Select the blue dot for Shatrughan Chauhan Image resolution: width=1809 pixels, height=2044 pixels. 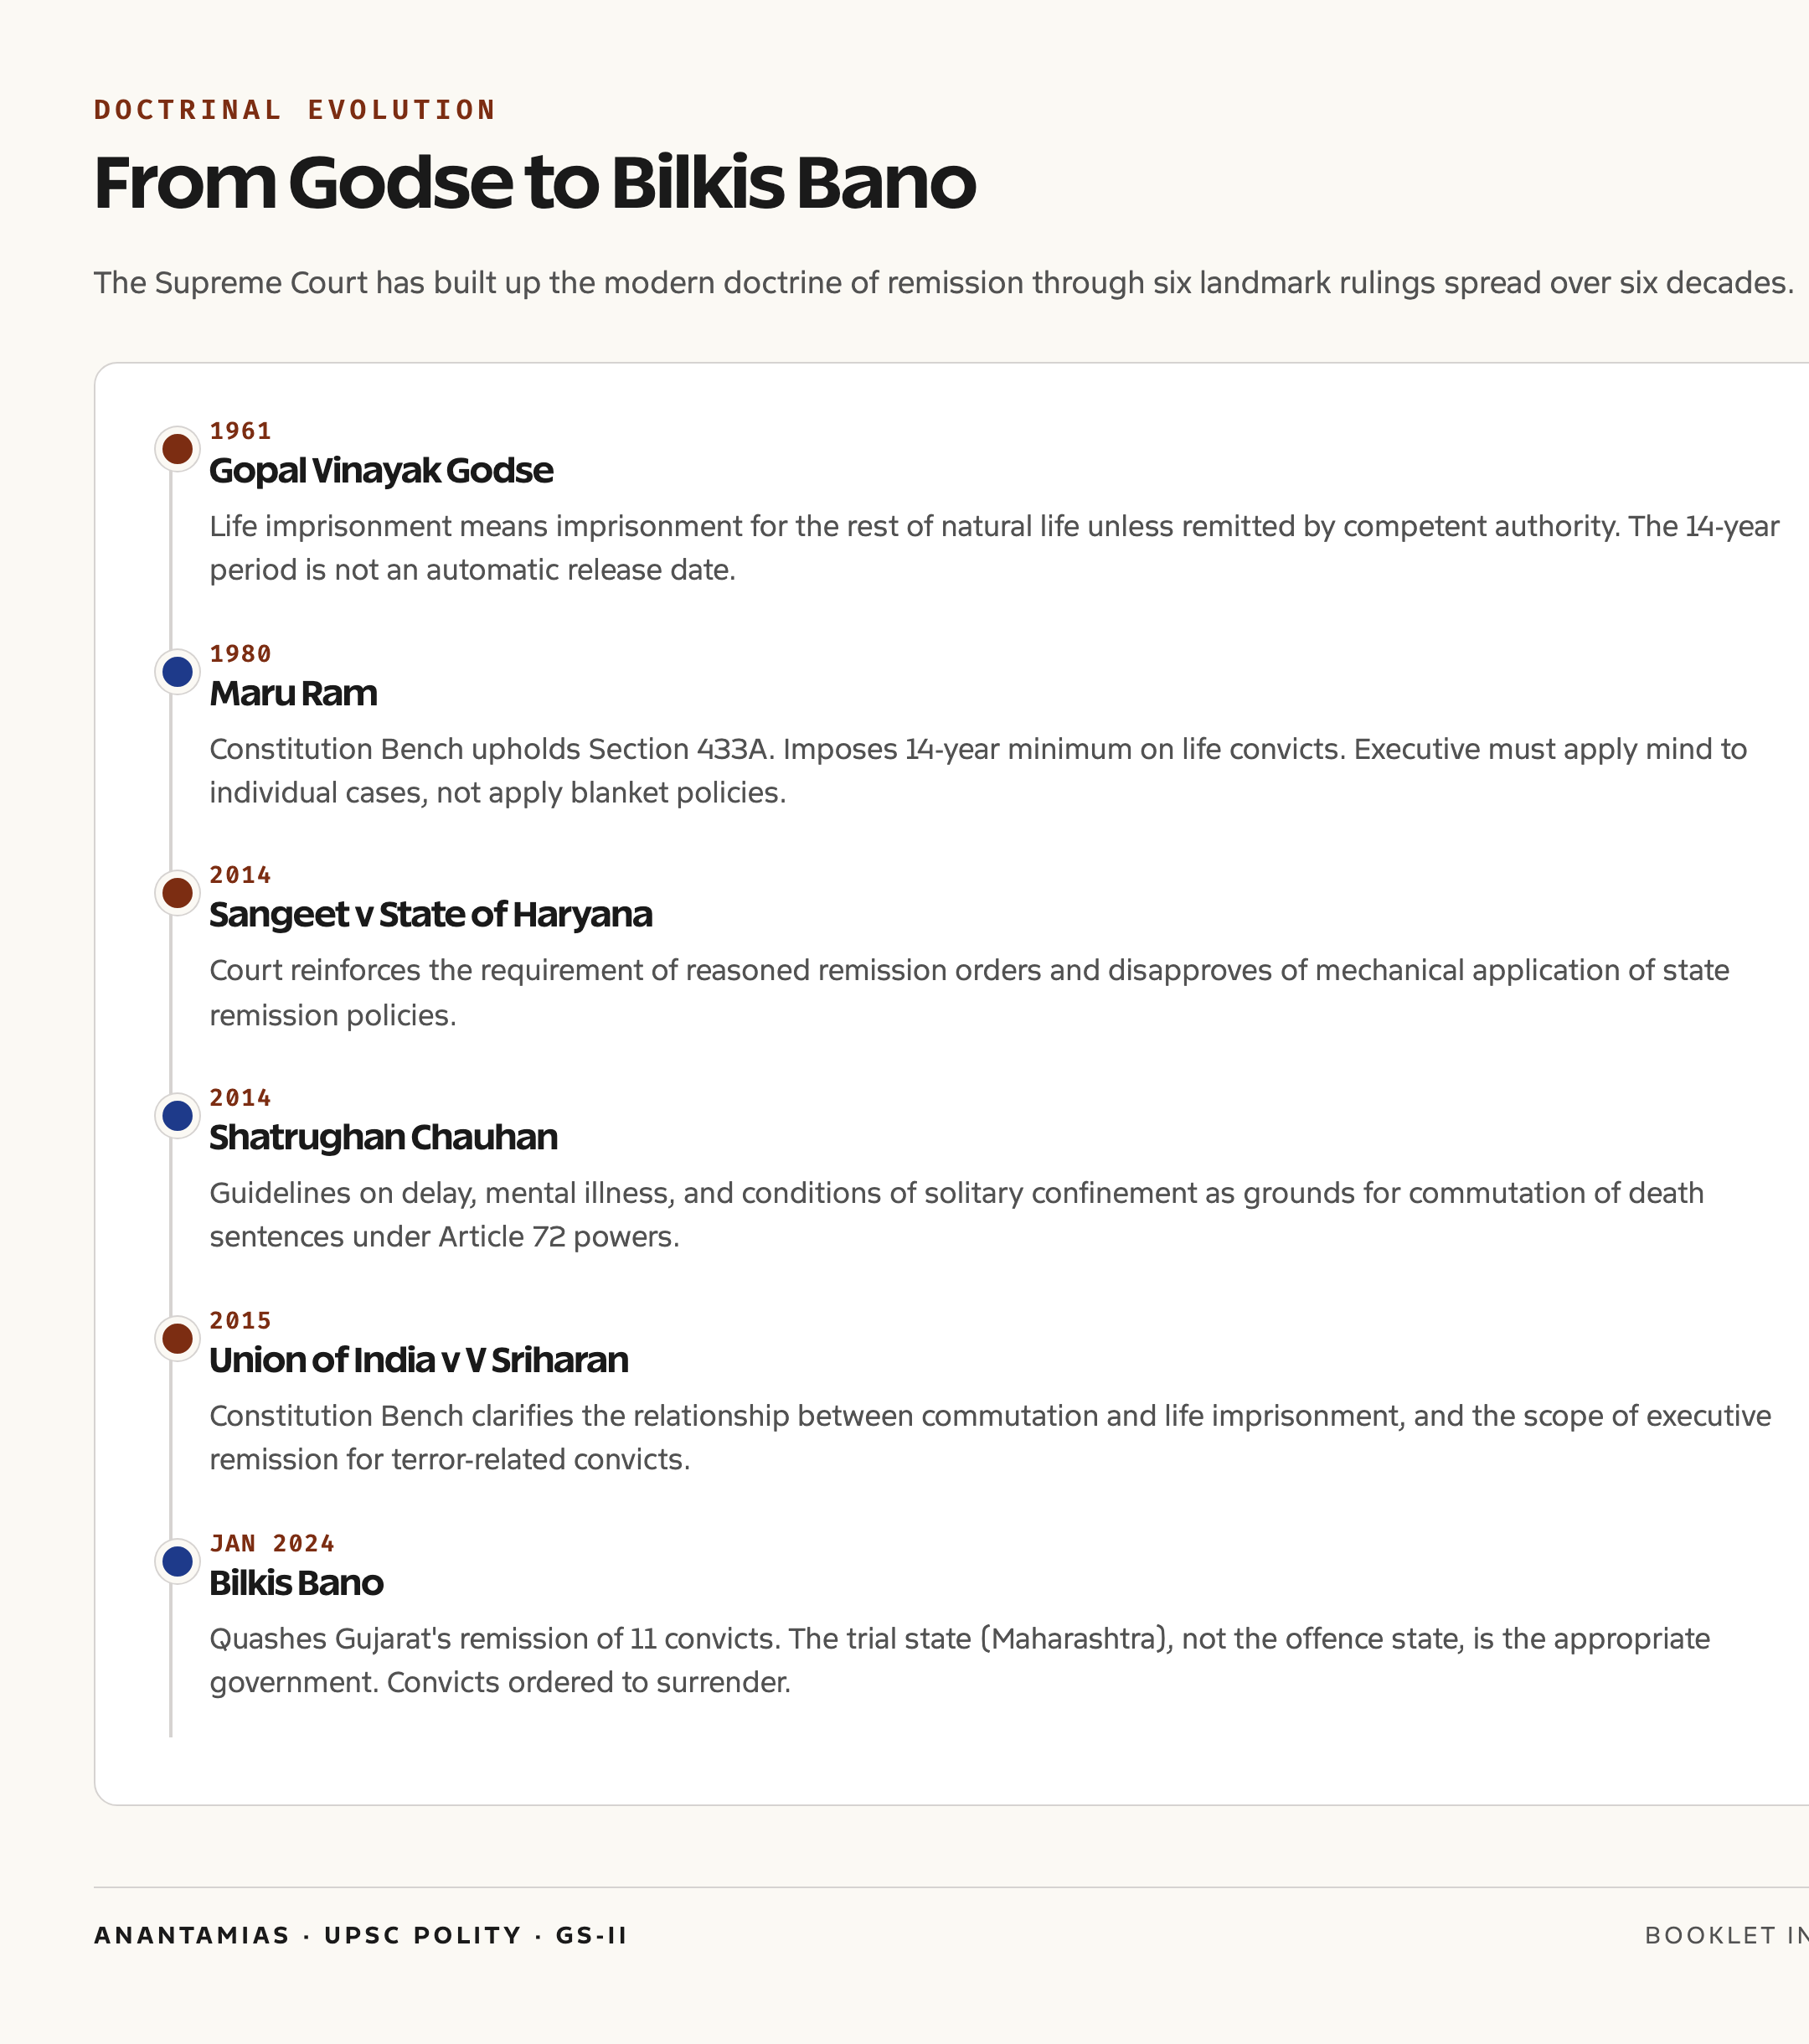(177, 1116)
